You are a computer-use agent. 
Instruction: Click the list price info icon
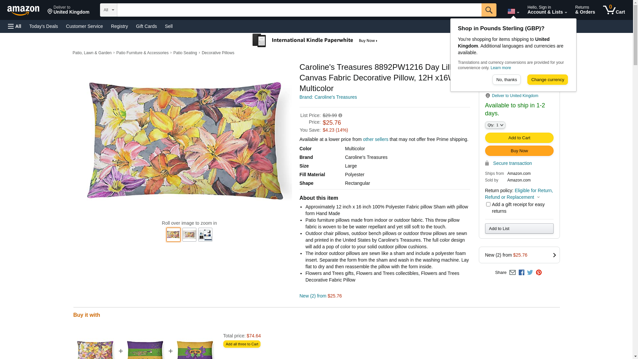(x=340, y=116)
